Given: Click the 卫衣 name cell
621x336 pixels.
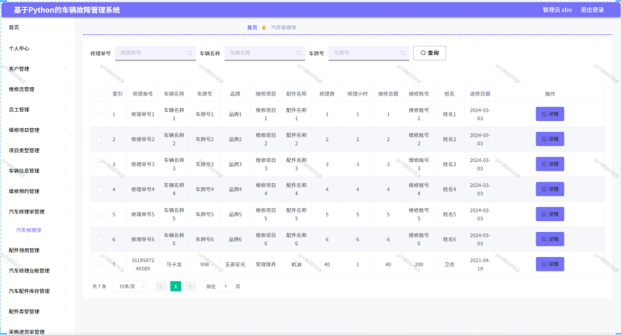Looking at the screenshot, I should [x=449, y=265].
